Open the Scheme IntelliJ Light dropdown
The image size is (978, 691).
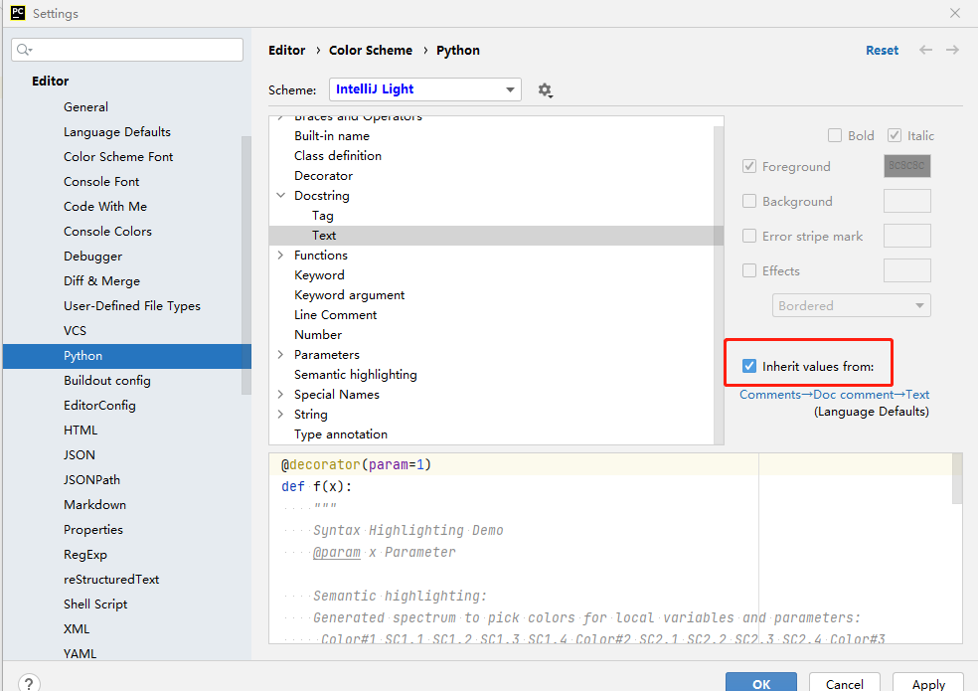tap(424, 89)
